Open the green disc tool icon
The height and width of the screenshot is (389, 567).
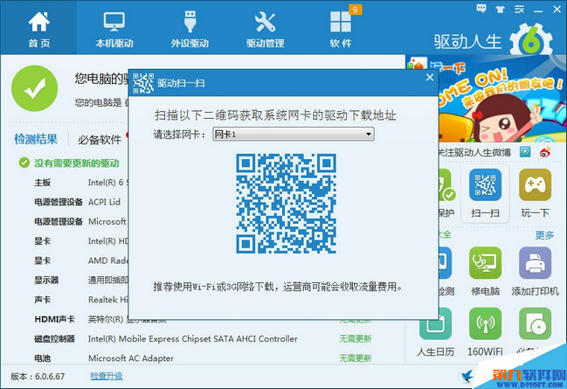[x=536, y=324]
